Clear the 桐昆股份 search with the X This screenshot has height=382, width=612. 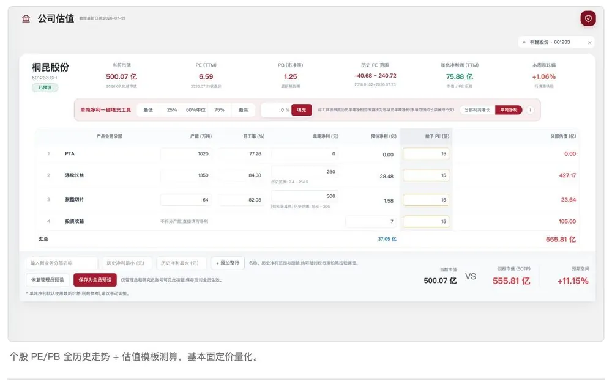coord(589,43)
